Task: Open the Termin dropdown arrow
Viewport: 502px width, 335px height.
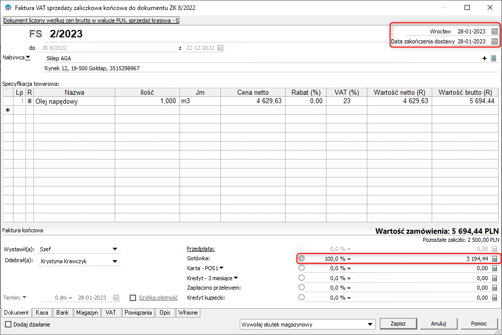Action: 24,297
